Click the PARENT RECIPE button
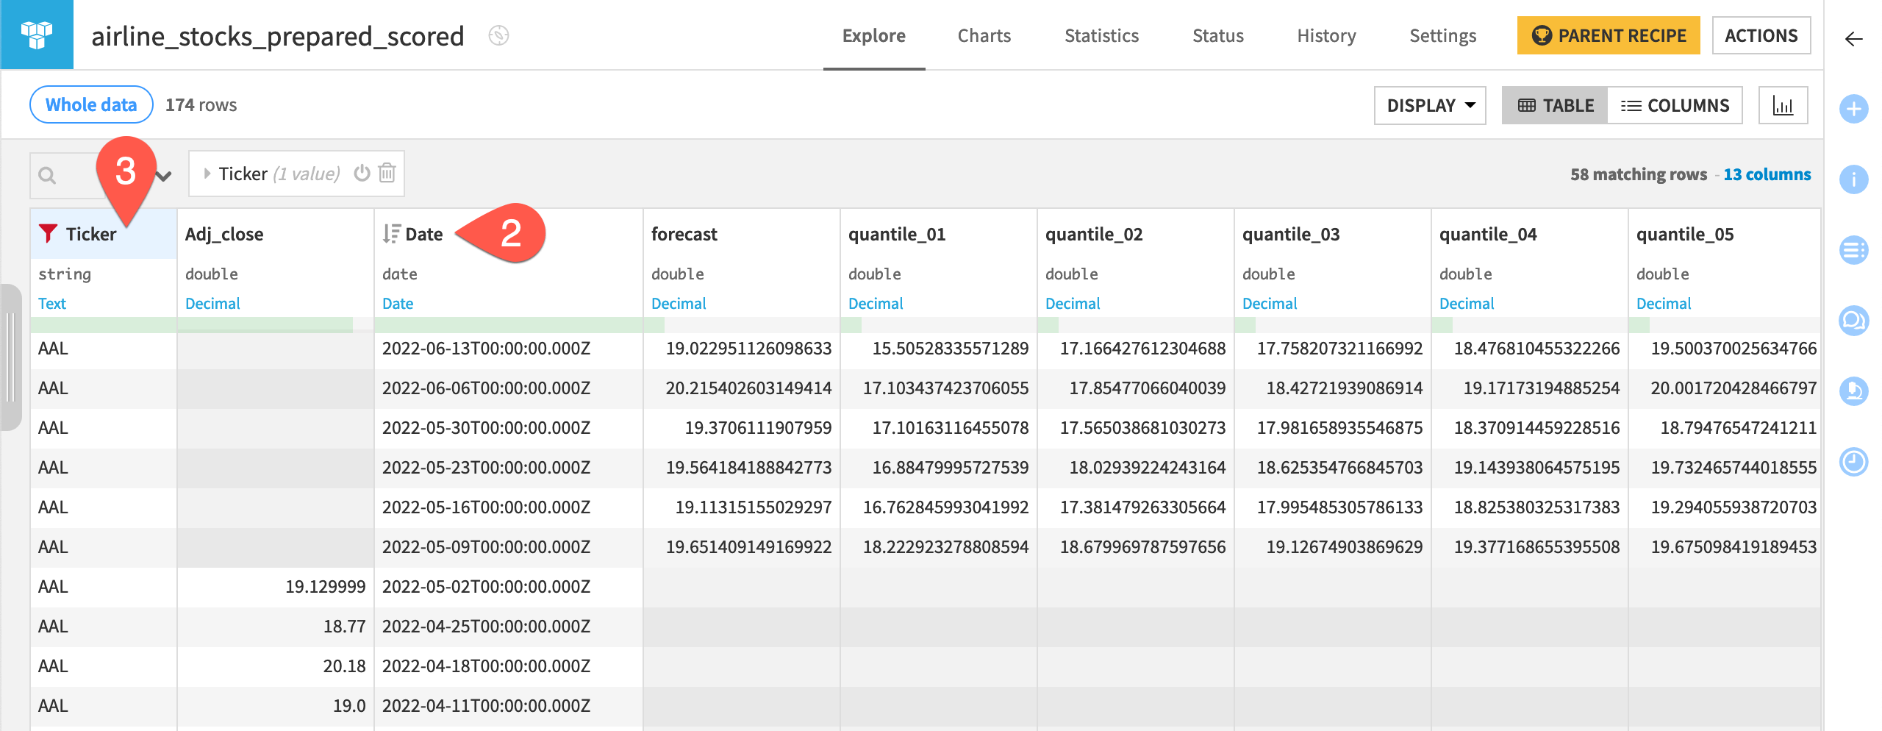Viewport: 1882px width, 731px height. (x=1609, y=35)
